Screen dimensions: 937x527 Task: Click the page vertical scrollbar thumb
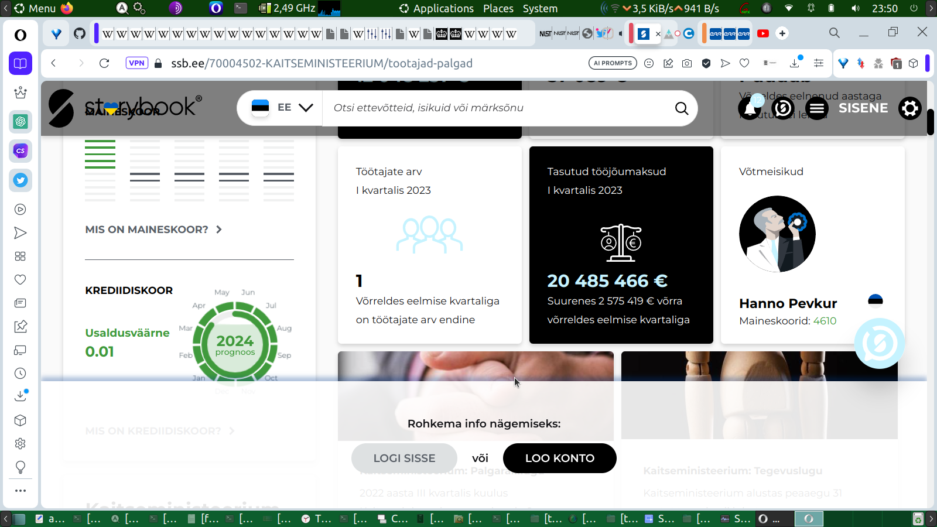pos(931,122)
